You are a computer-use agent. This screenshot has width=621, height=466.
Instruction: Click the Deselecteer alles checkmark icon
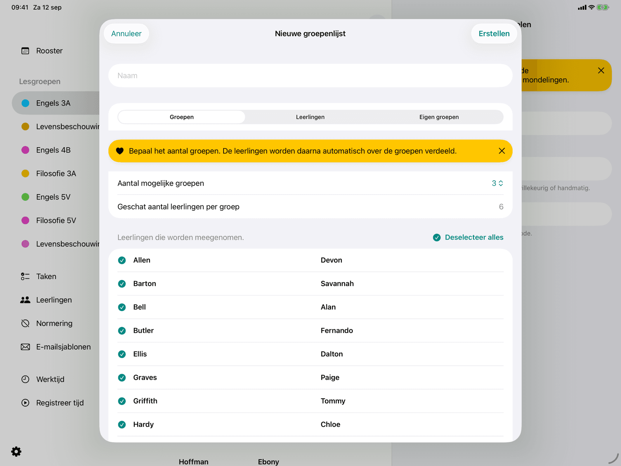[437, 237]
